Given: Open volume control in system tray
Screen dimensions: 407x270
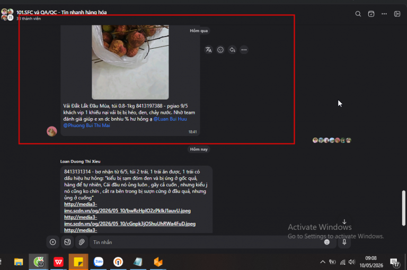Looking at the screenshot, I should pos(352,262).
